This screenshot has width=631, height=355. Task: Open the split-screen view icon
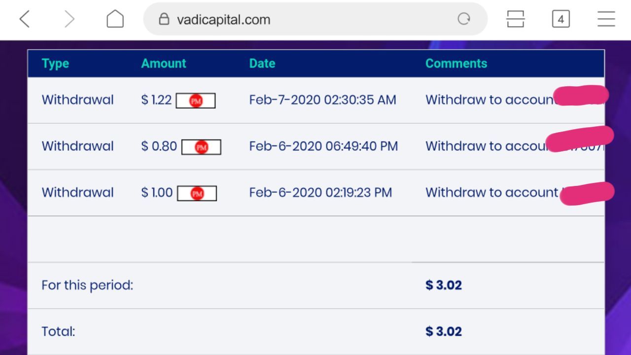(x=515, y=20)
